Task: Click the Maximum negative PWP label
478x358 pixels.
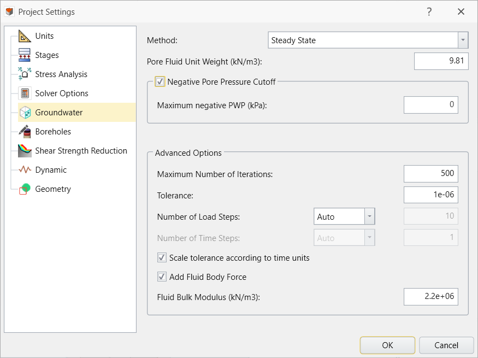Action: click(212, 105)
